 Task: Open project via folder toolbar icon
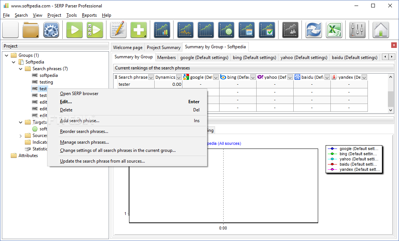30,30
